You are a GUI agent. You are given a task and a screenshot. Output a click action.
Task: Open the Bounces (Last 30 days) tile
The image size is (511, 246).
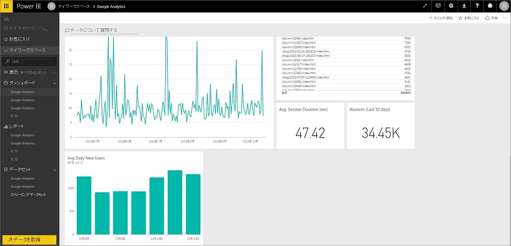[x=381, y=126]
